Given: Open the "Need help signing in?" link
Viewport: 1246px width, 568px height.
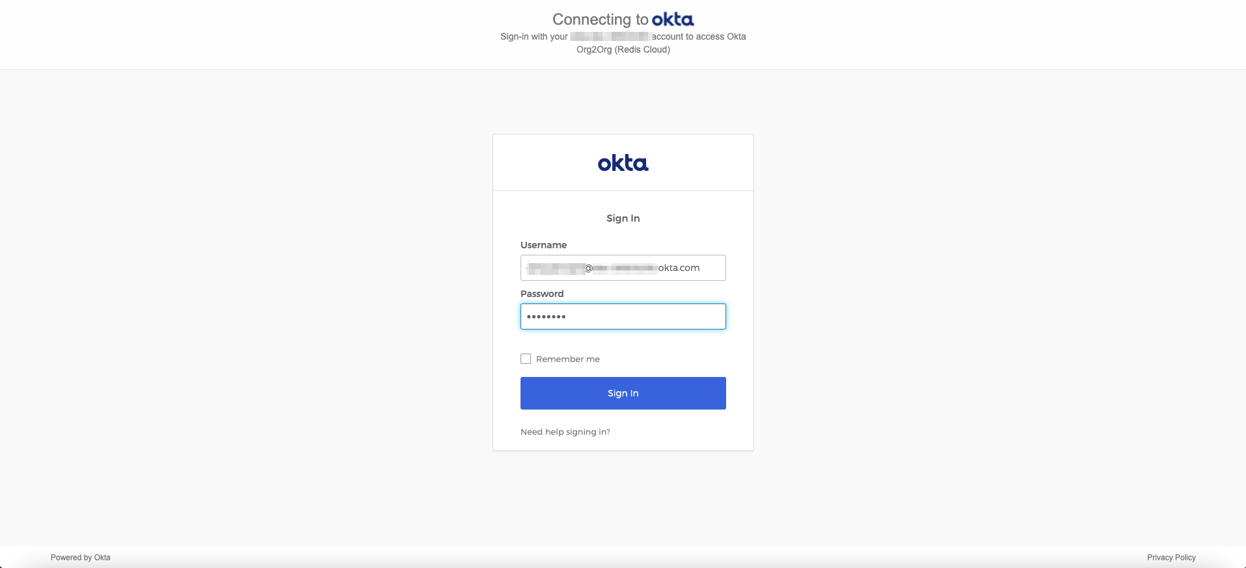Looking at the screenshot, I should pyautogui.click(x=565, y=432).
